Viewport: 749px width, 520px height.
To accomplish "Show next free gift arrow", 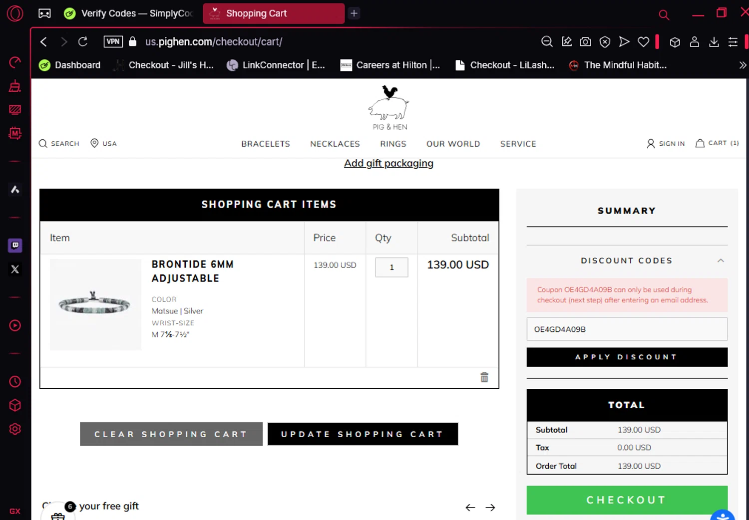I will (490, 508).
